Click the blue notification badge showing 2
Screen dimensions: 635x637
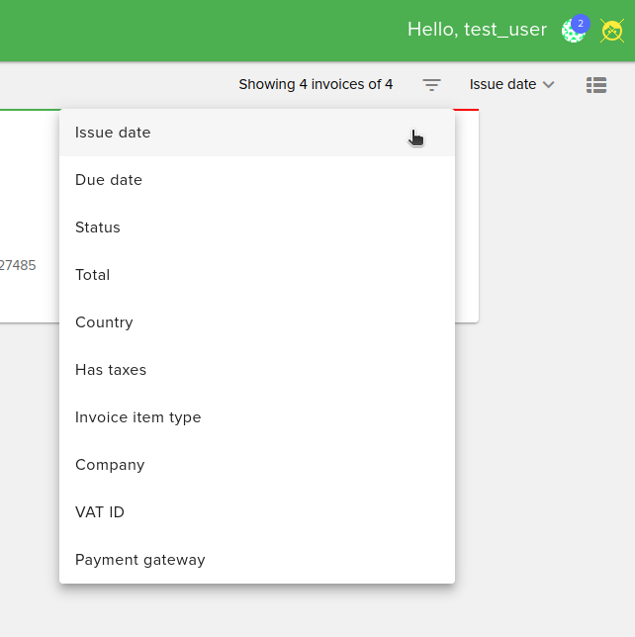pyautogui.click(x=581, y=23)
